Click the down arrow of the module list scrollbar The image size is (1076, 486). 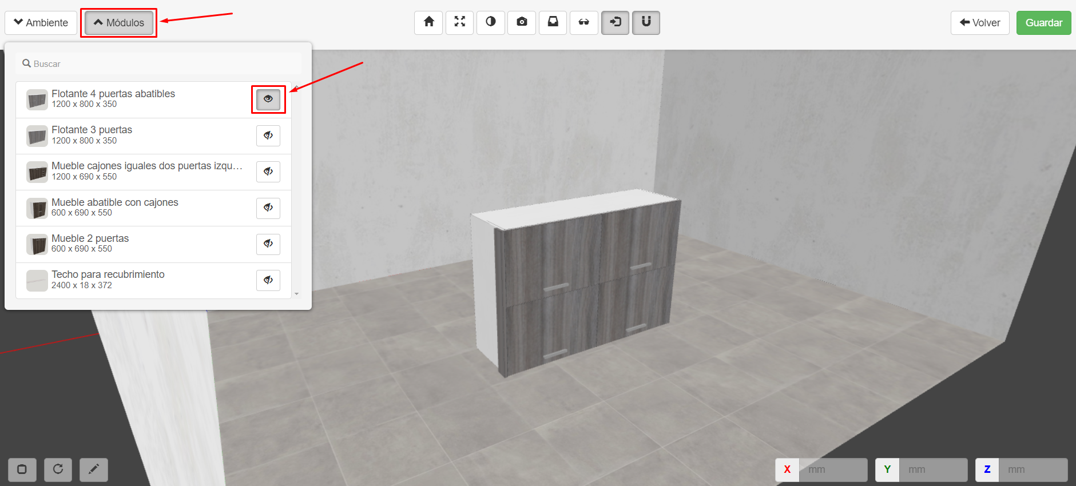click(x=296, y=294)
